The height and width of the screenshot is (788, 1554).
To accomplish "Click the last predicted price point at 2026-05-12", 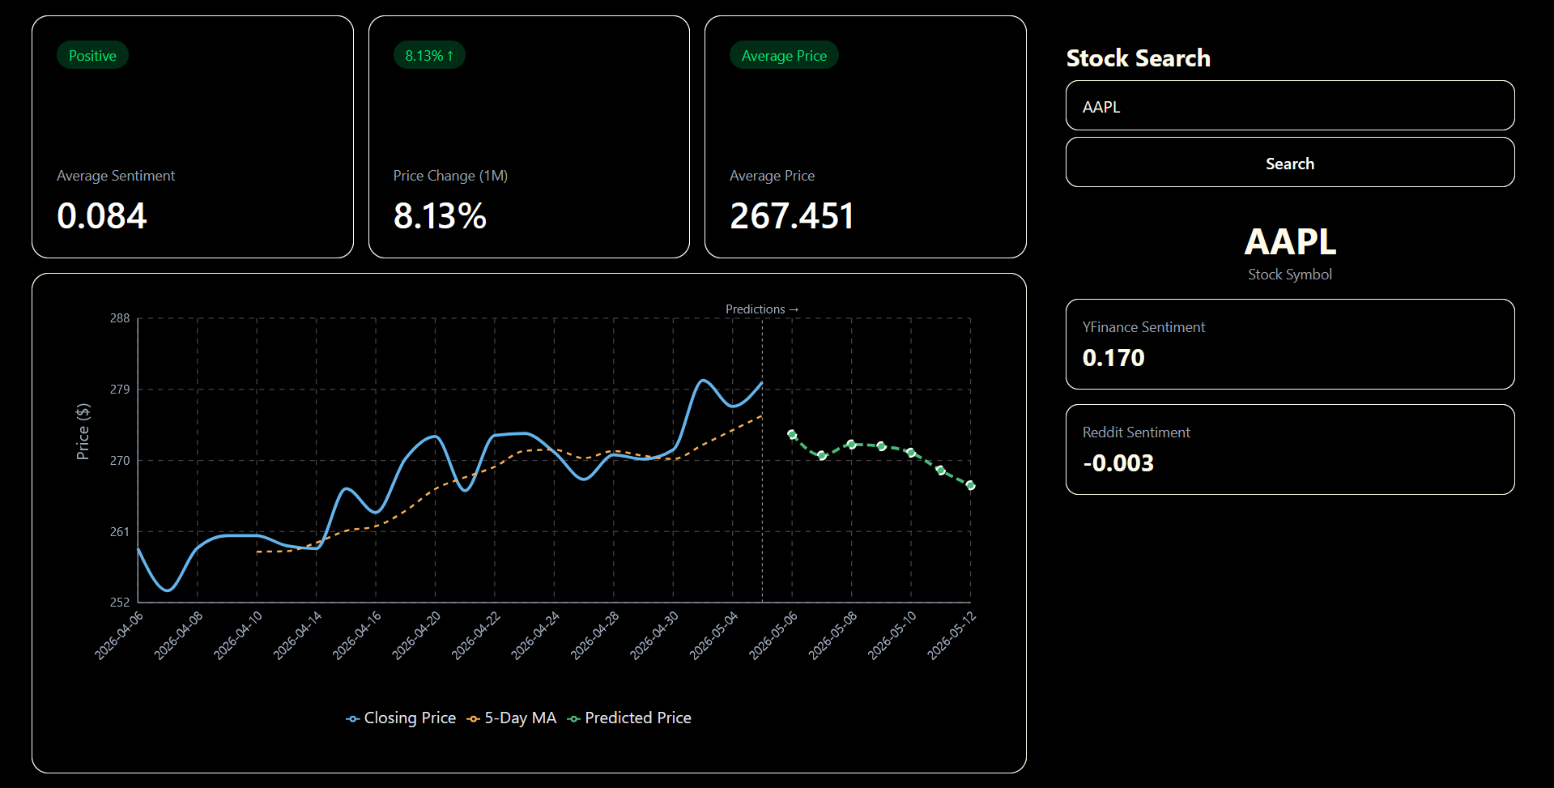I will [x=970, y=485].
